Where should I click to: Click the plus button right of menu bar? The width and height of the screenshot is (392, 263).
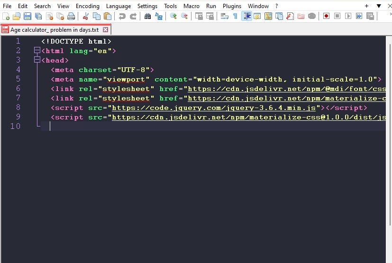[x=366, y=6]
